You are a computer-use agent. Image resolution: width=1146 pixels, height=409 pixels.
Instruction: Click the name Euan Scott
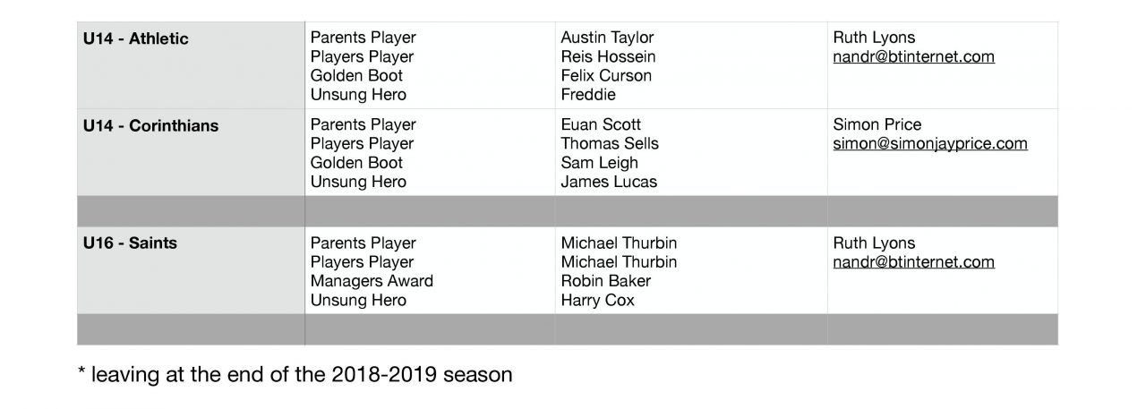[601, 124]
